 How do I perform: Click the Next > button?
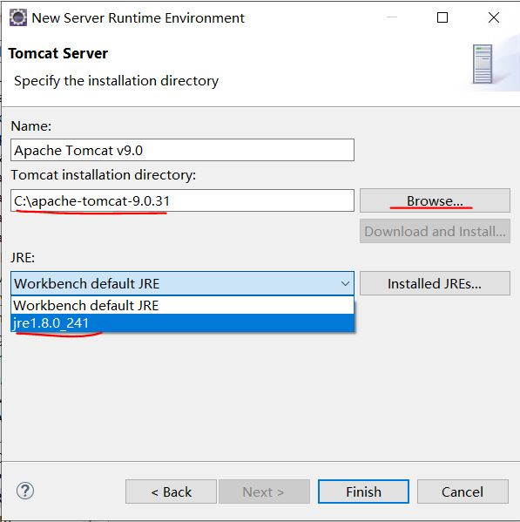click(x=264, y=491)
